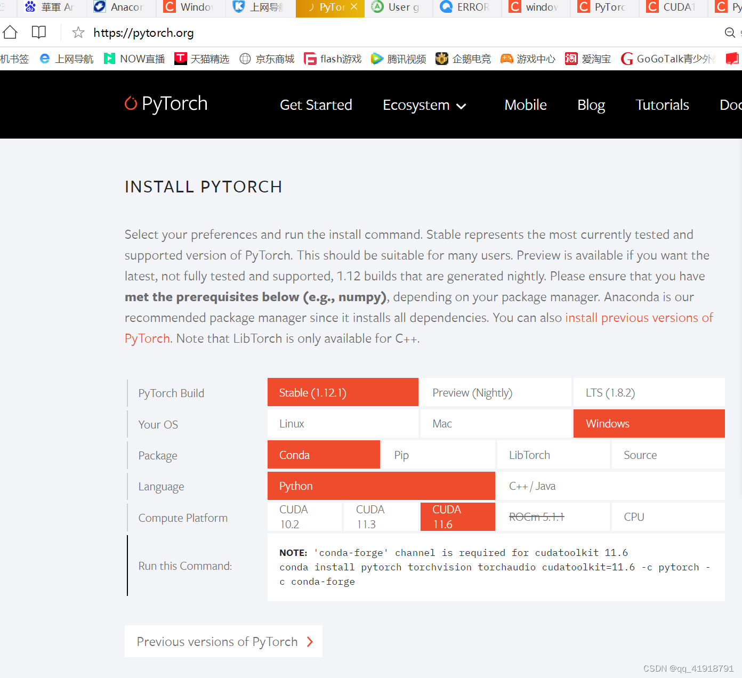Switch to the Anaconda browser tab
Viewport: 742px width, 678px height.
[x=122, y=7]
